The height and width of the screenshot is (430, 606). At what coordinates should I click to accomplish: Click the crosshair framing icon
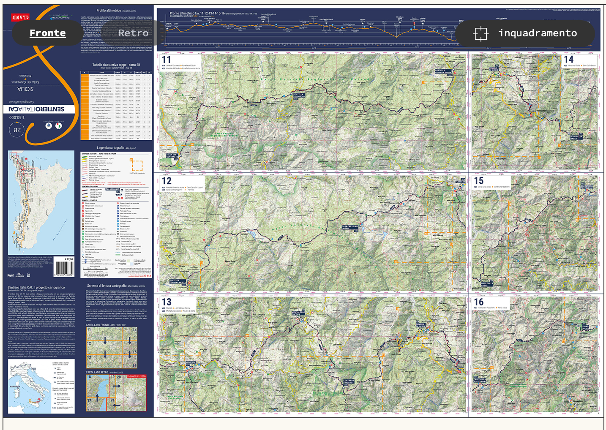click(x=480, y=33)
